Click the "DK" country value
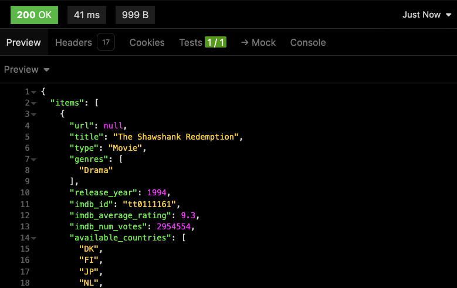Screen dimensions: 457x288 (x=89, y=249)
